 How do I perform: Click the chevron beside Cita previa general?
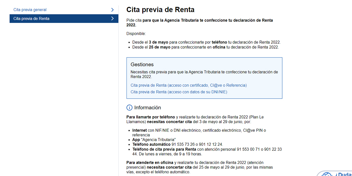[112, 10]
